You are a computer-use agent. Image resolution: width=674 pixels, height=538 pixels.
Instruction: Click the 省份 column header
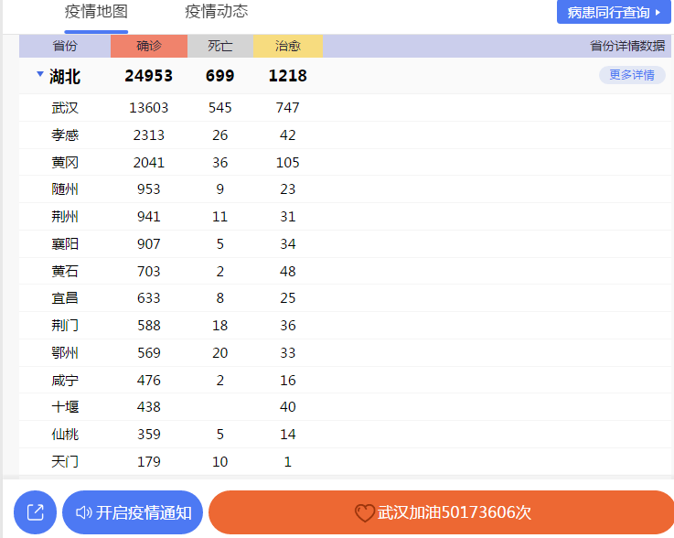point(65,46)
